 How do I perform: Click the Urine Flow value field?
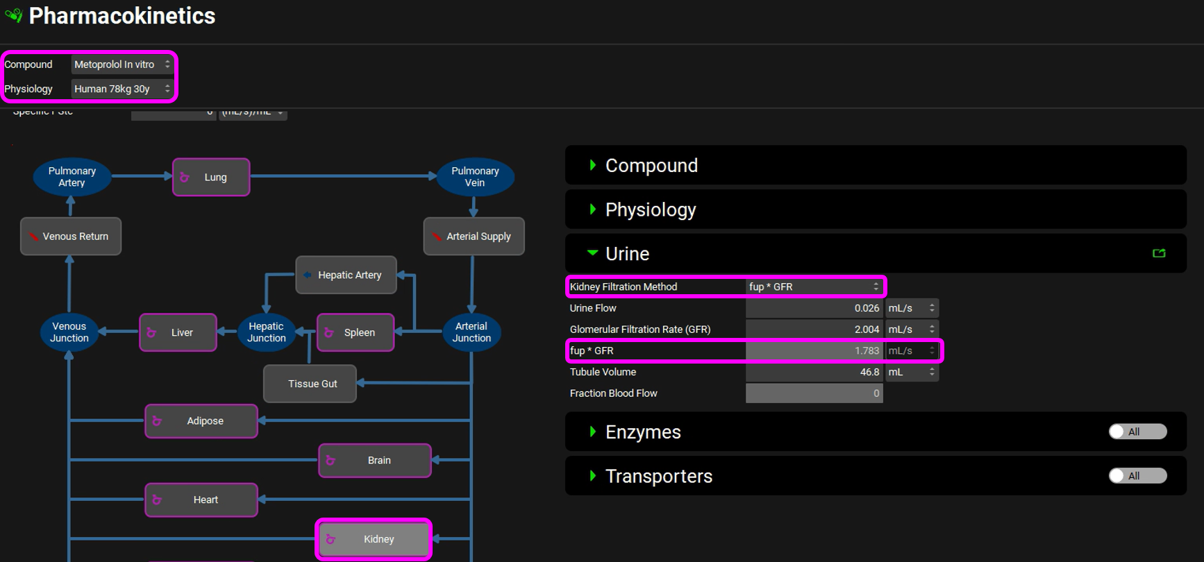(814, 308)
